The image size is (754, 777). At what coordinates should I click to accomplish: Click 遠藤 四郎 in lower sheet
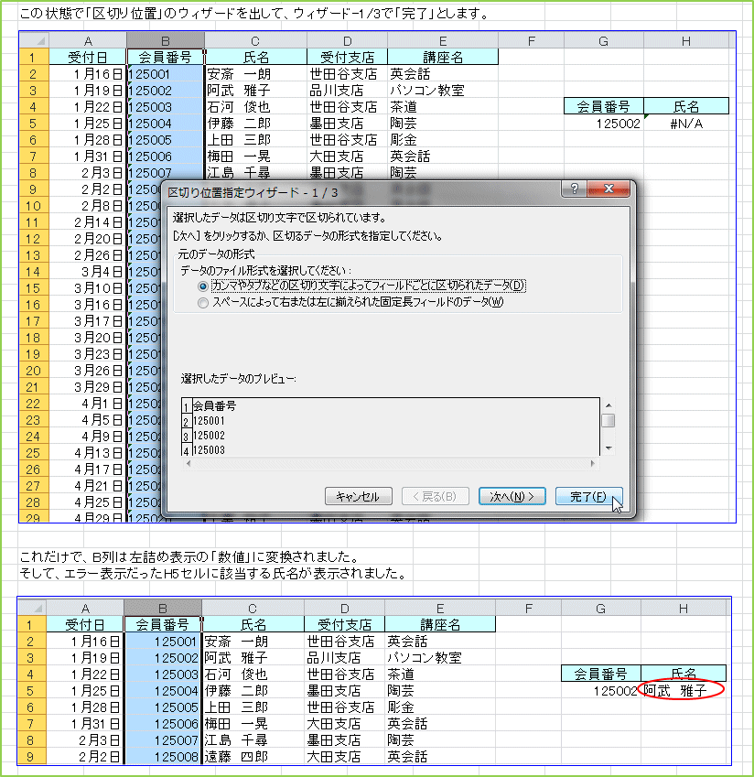point(253,756)
